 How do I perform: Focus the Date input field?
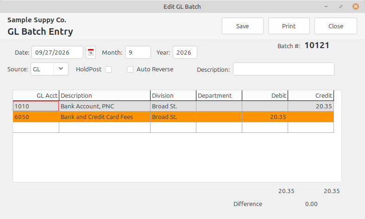click(57, 52)
